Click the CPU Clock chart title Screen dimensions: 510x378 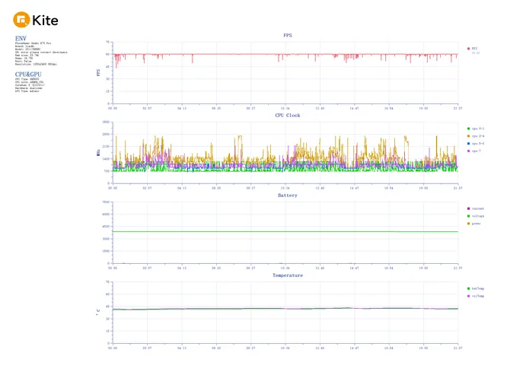coord(287,115)
